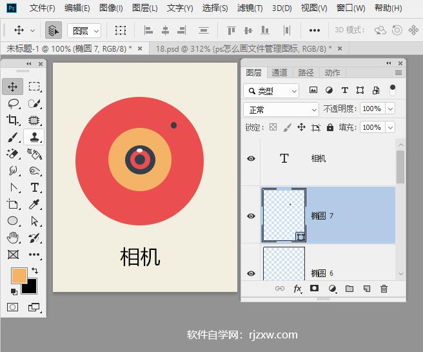Select the Move tool in toolbox
The height and width of the screenshot is (352, 423).
coord(13,87)
